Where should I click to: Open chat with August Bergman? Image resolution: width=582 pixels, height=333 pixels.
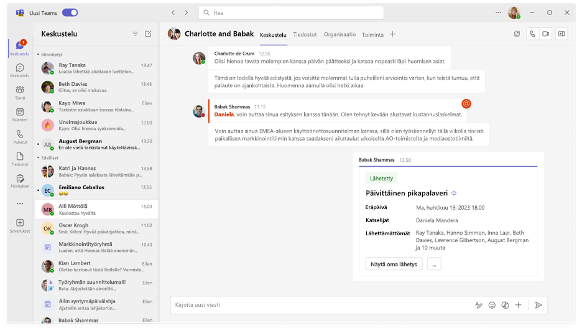tap(96, 144)
